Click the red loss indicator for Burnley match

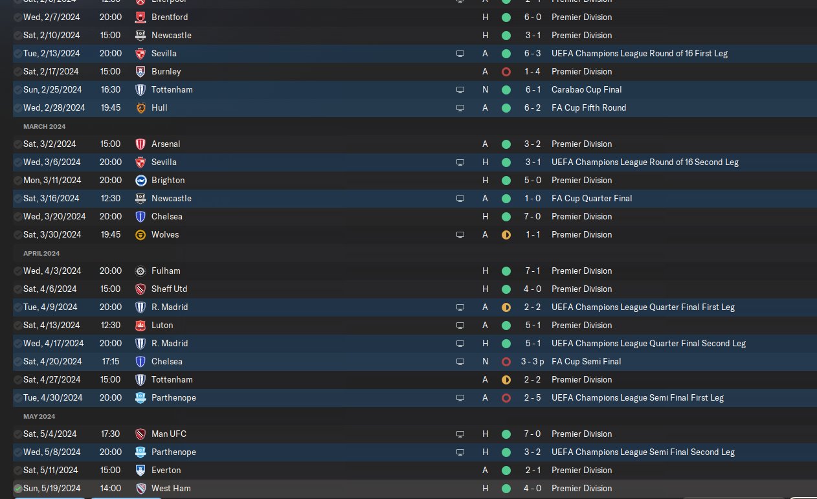[506, 71]
